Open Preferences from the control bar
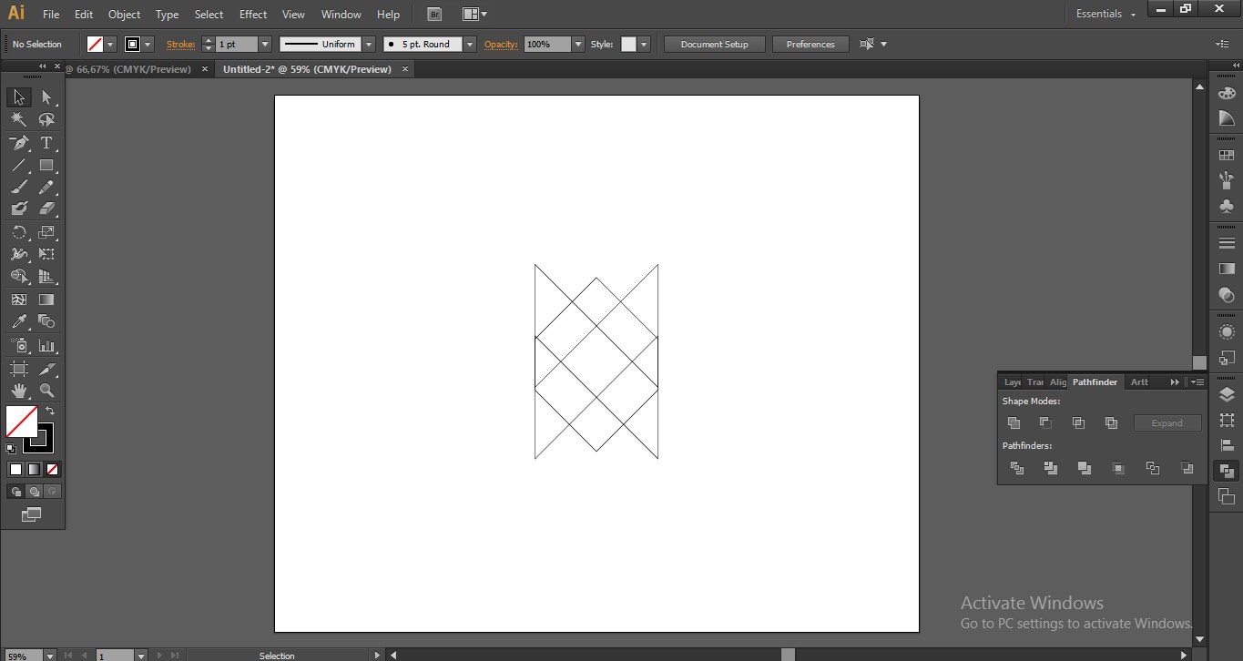Viewport: 1243px width, 661px height. [810, 44]
